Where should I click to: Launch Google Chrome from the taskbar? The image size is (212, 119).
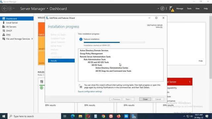(103, 116)
